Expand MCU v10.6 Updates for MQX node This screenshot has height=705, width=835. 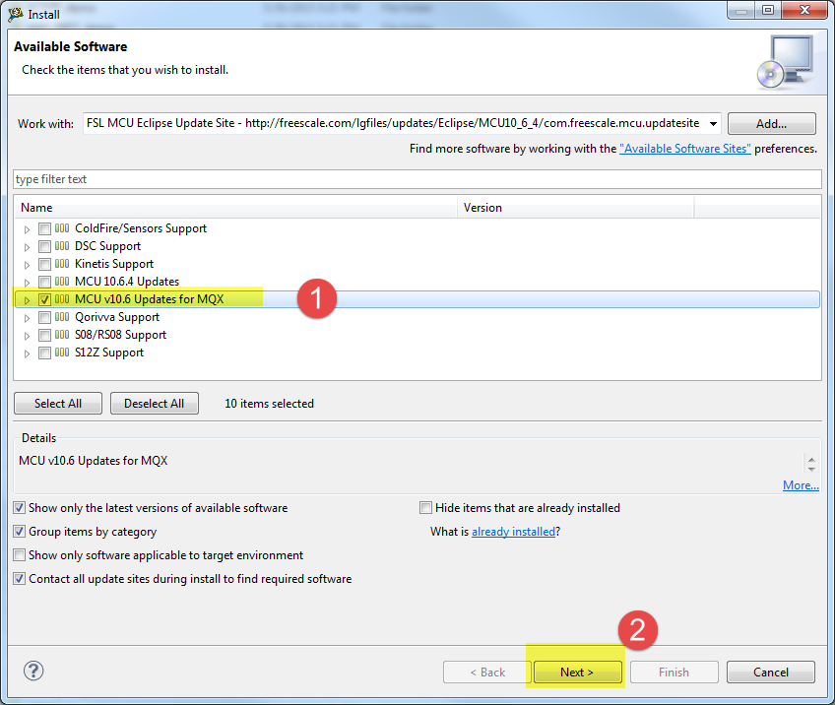coord(27,300)
